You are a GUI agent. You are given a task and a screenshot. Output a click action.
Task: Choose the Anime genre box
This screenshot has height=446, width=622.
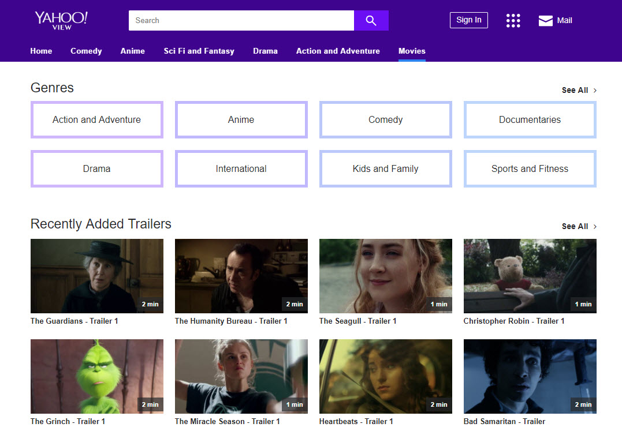(x=241, y=120)
